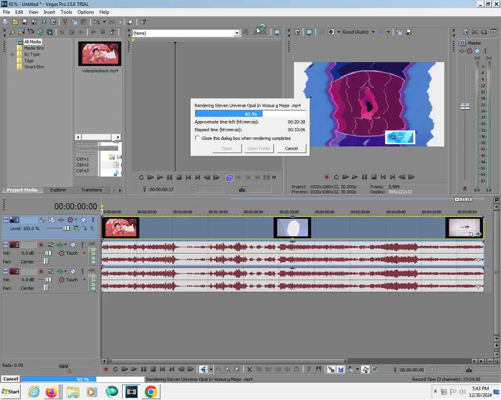Click the Stop button in Video Preview
Image resolution: width=501 pixels, height=400 pixels.
coord(374,177)
